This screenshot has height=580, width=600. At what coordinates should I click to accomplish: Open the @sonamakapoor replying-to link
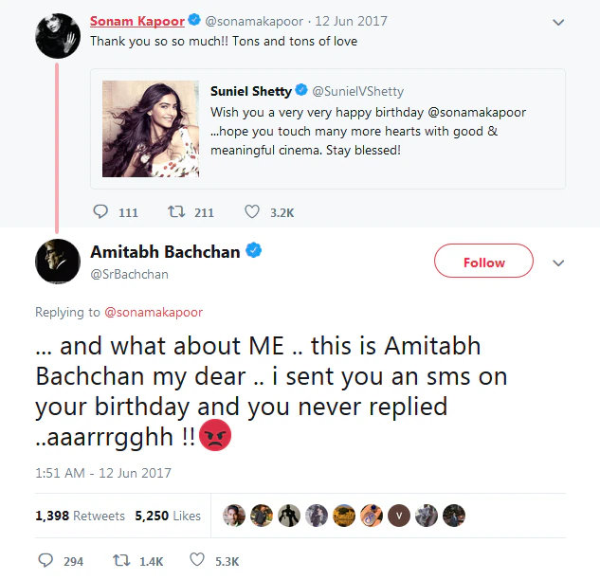153,312
